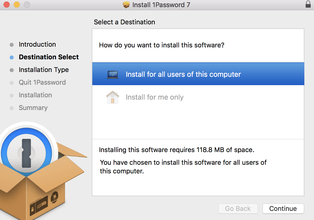Image resolution: width=314 pixels, height=220 pixels.
Task: Click the package icon in the title bar
Action: tap(126, 4)
